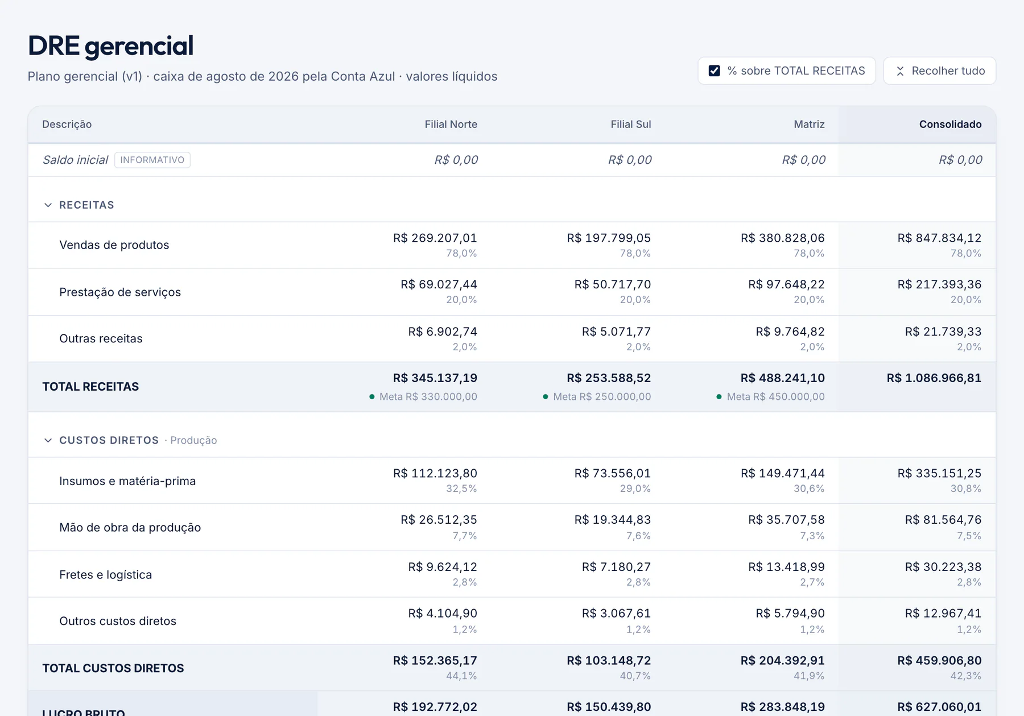Click the Recolher tudo collapse icon
Image resolution: width=1024 pixels, height=716 pixels.
pos(900,71)
